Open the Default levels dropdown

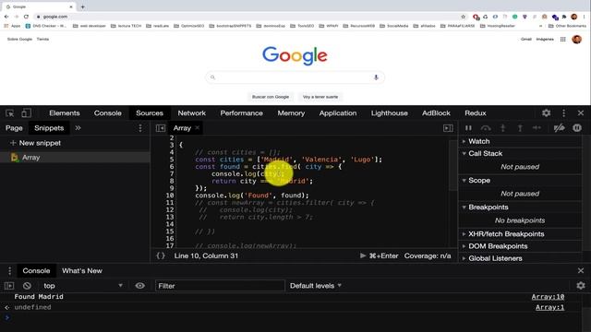tap(316, 286)
